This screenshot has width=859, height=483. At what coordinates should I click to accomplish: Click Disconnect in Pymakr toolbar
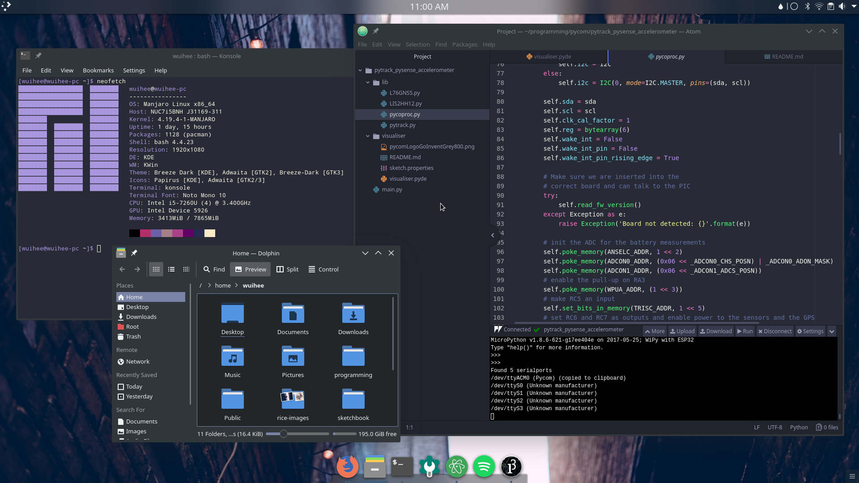(774, 331)
